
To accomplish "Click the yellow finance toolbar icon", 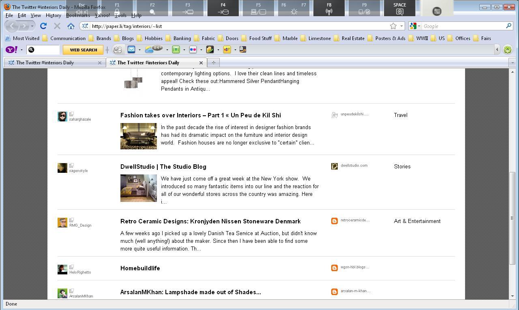I will pos(210,50).
